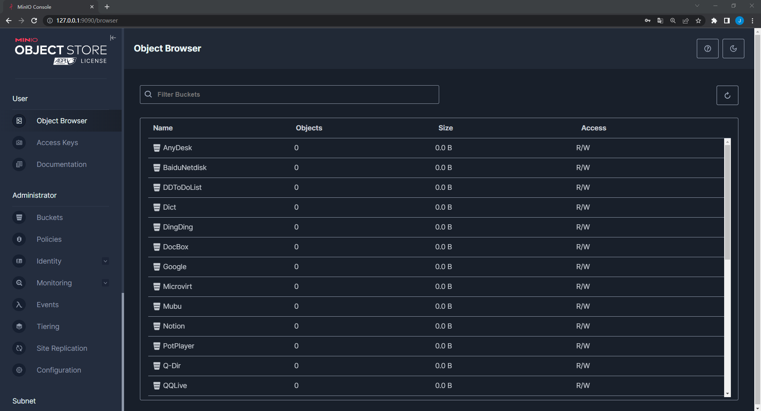Click the Filter Buckets search field
The width and height of the screenshot is (761, 411).
pos(289,94)
